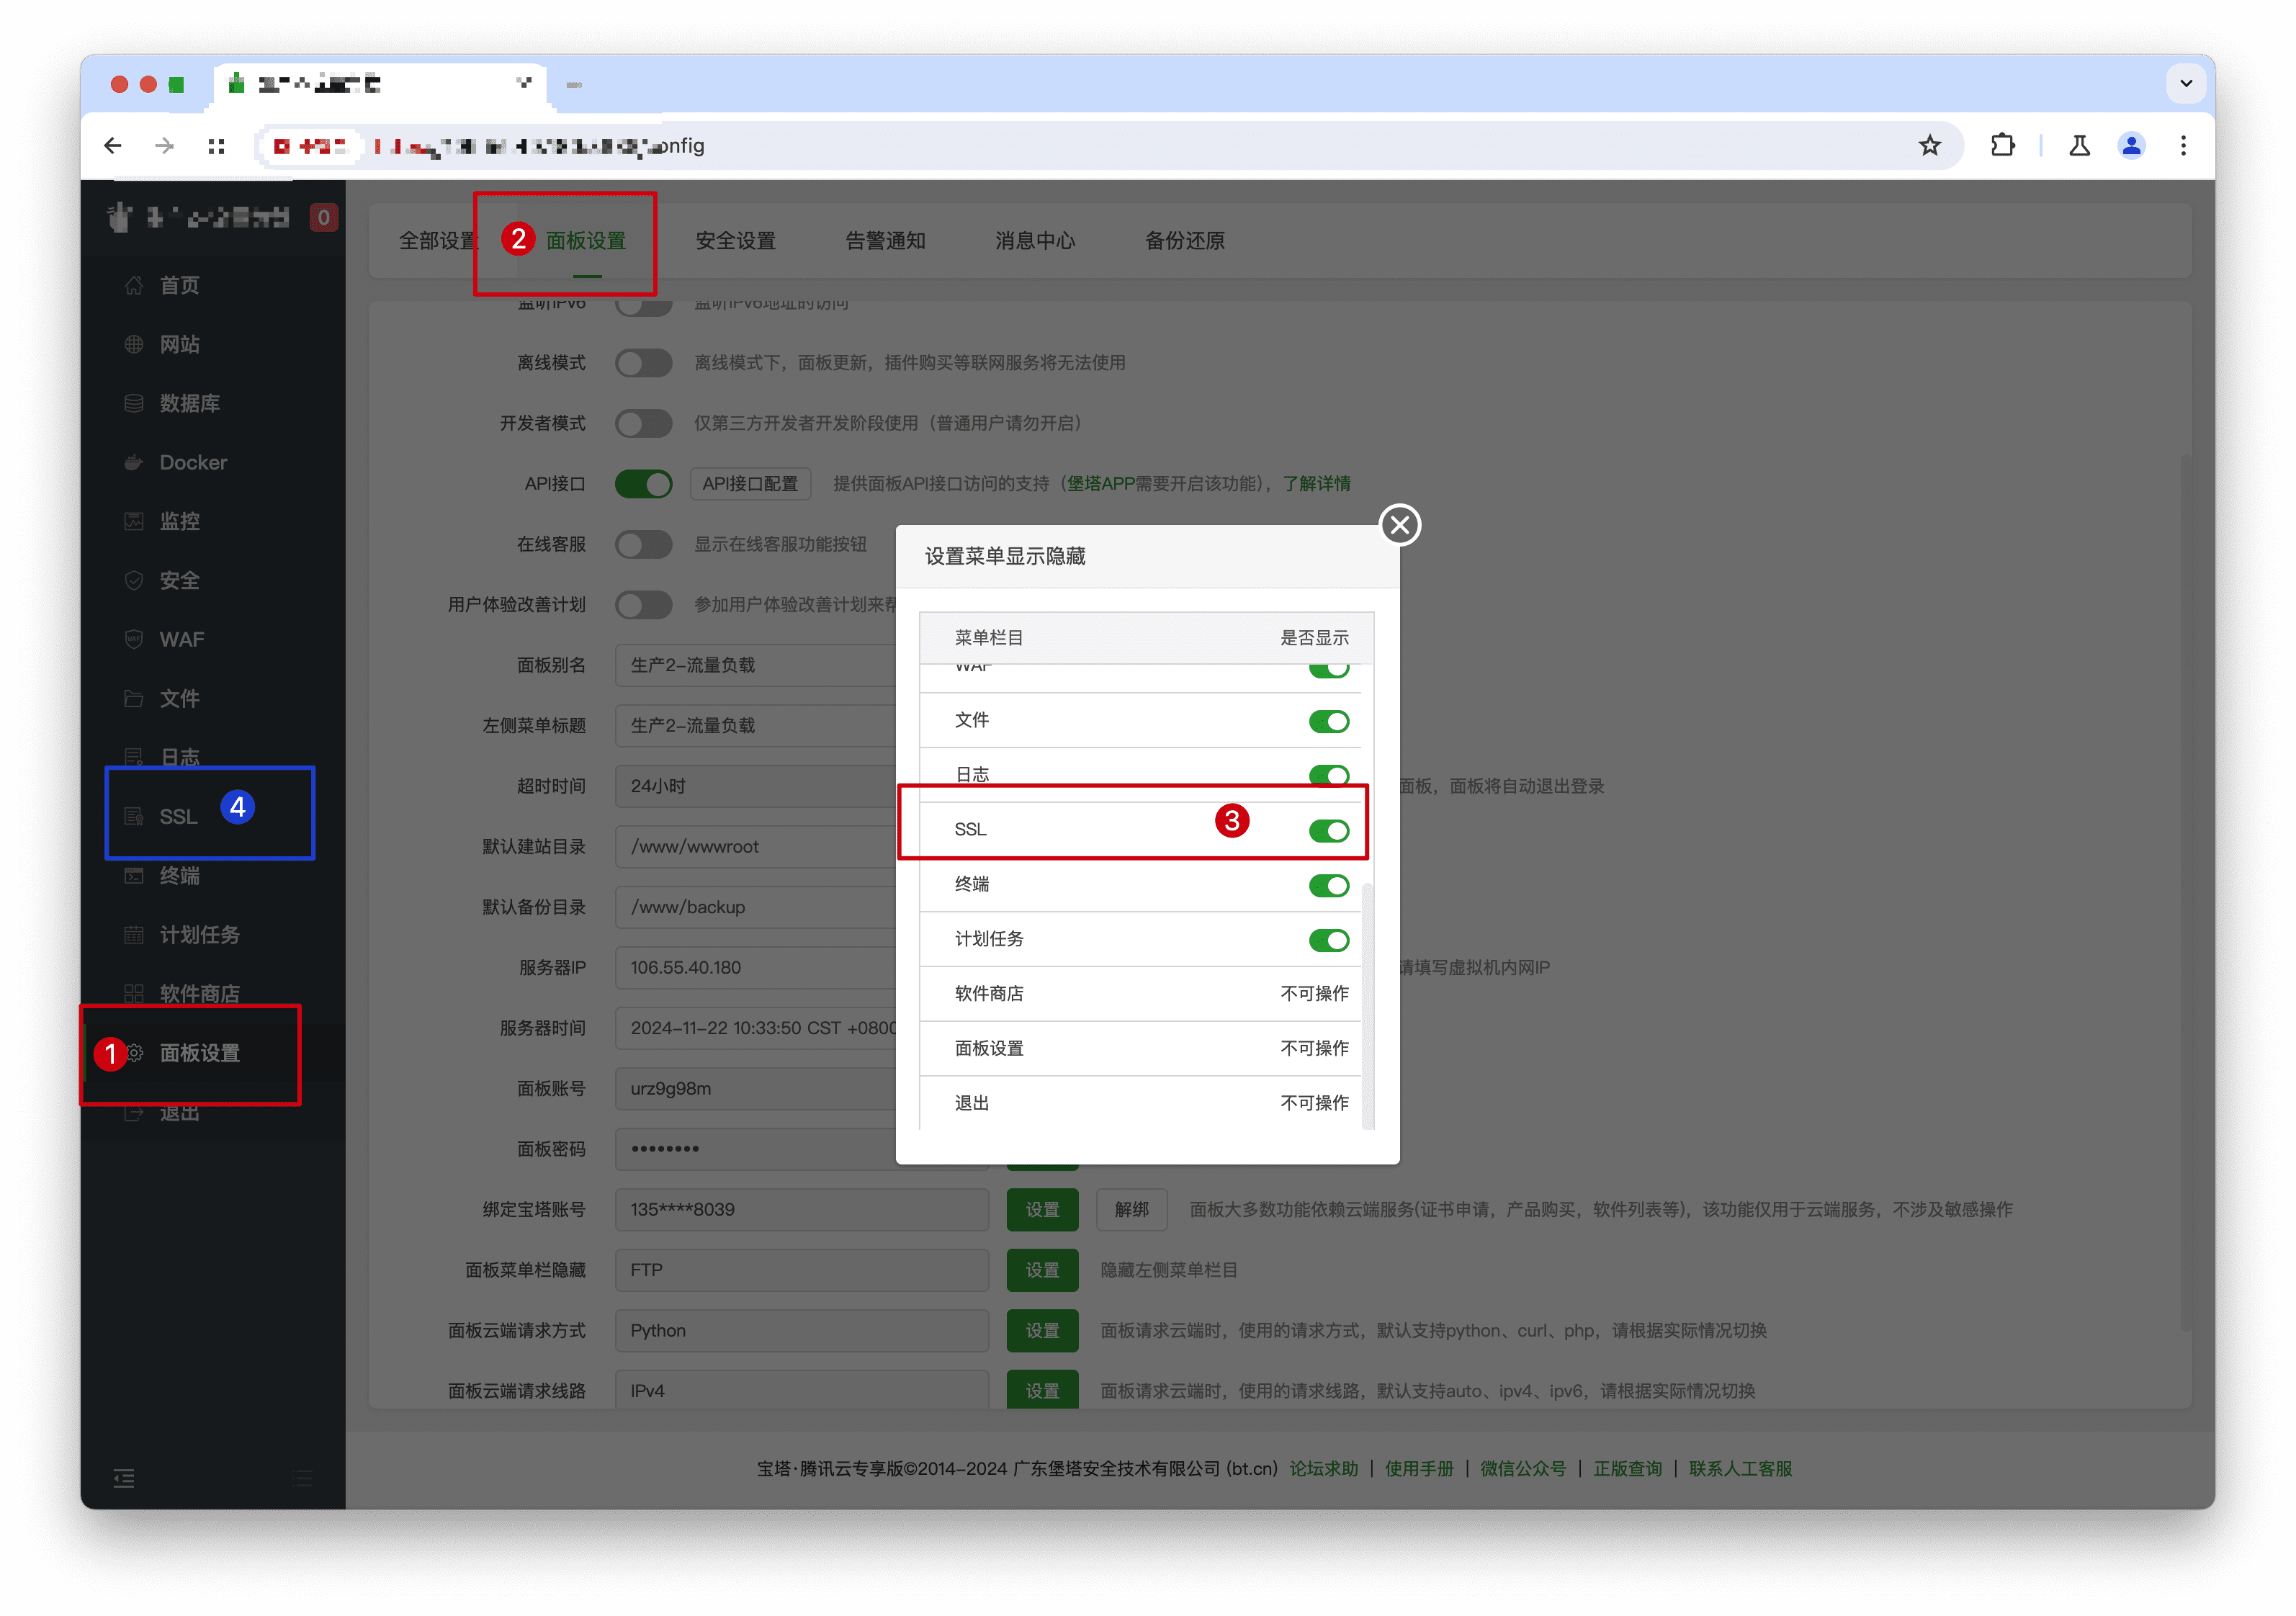Image resolution: width=2296 pixels, height=1616 pixels.
Task: Switch to the 面板设置 tab
Action: pyautogui.click(x=586, y=241)
